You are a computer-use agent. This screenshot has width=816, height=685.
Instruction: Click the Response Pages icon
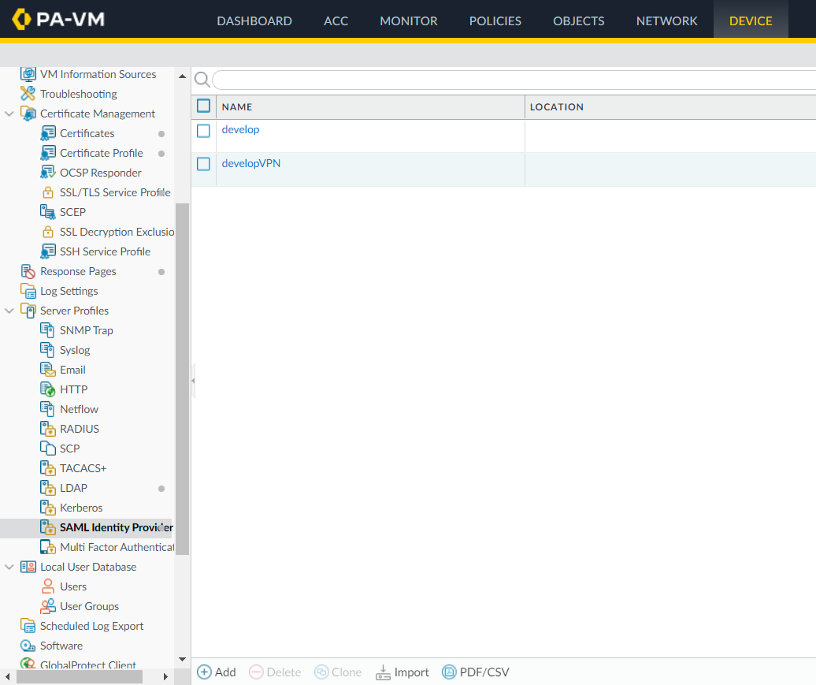(x=28, y=271)
